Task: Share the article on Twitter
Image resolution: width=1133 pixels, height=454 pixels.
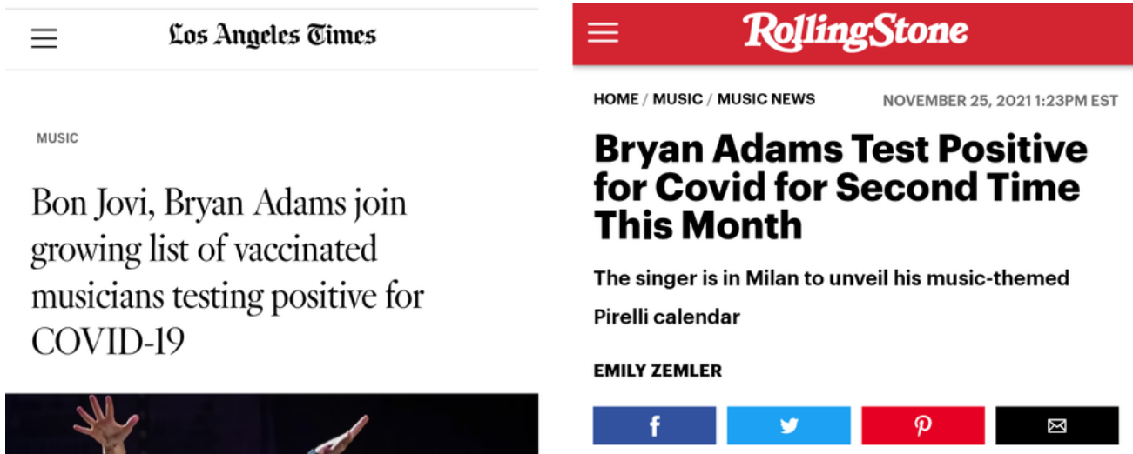Action: (788, 425)
